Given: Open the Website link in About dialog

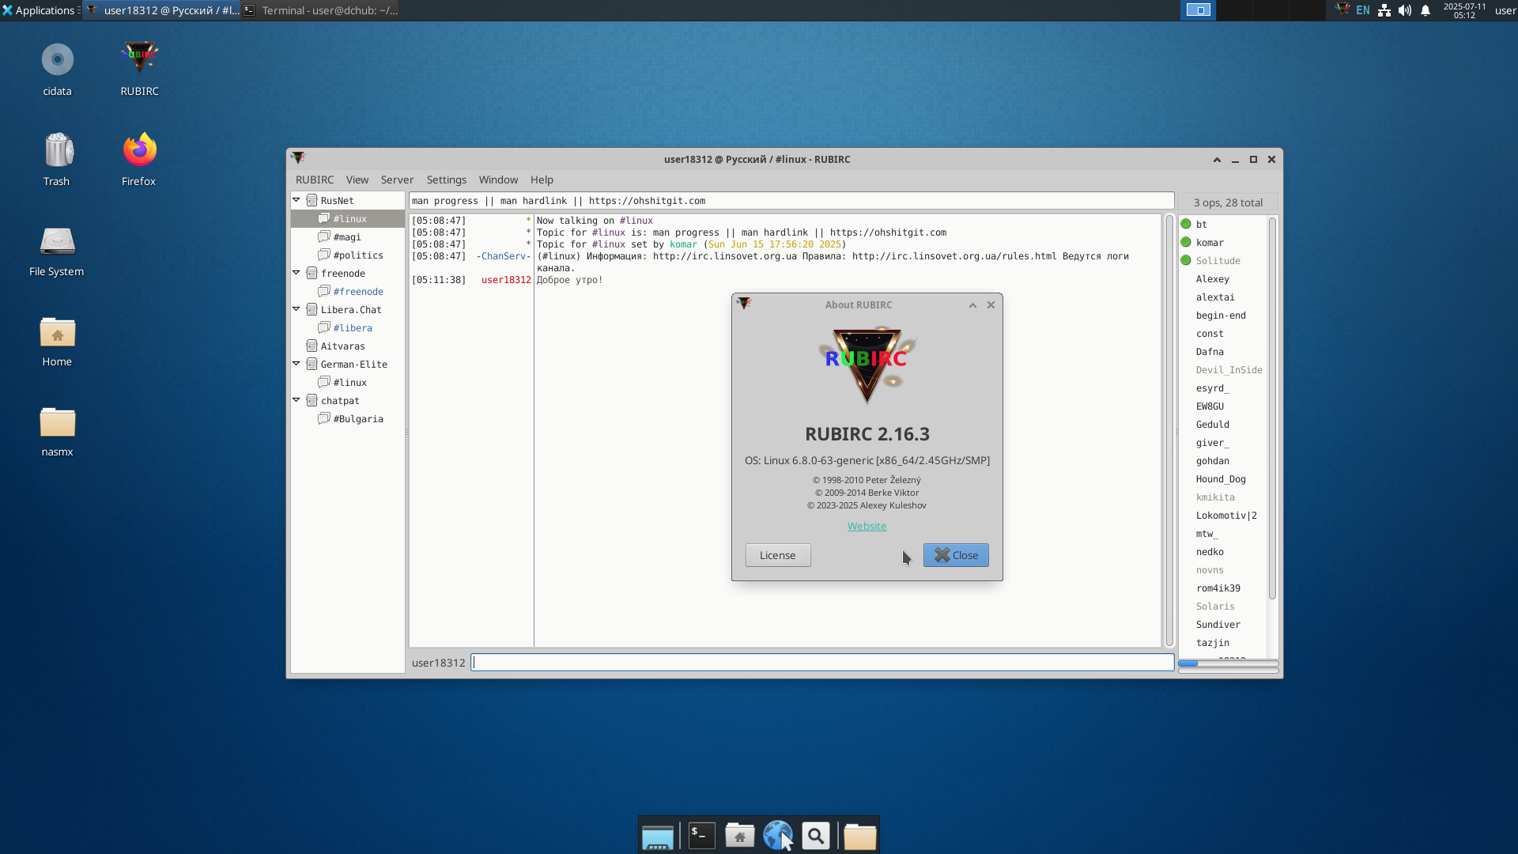Looking at the screenshot, I should [867, 526].
